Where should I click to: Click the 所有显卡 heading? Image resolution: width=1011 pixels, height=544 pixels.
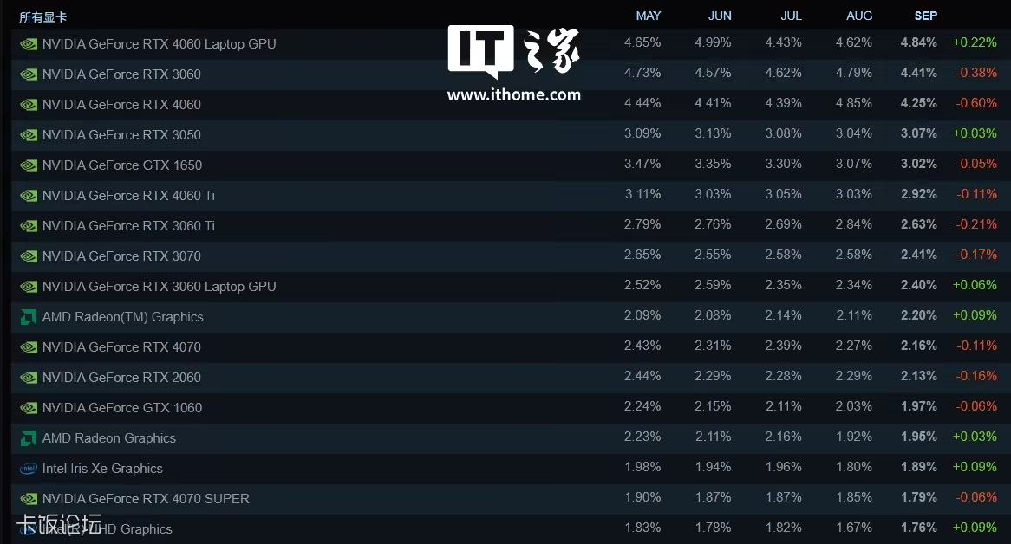(x=43, y=17)
